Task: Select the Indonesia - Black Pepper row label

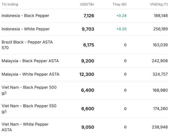Action: pyautogui.click(x=25, y=16)
